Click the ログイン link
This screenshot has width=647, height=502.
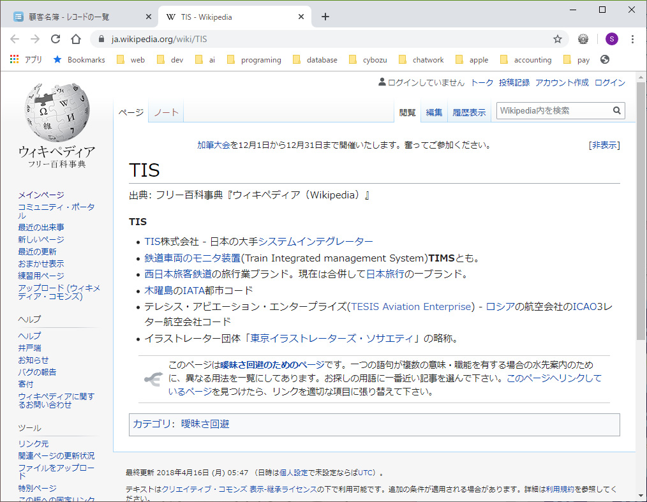point(610,82)
